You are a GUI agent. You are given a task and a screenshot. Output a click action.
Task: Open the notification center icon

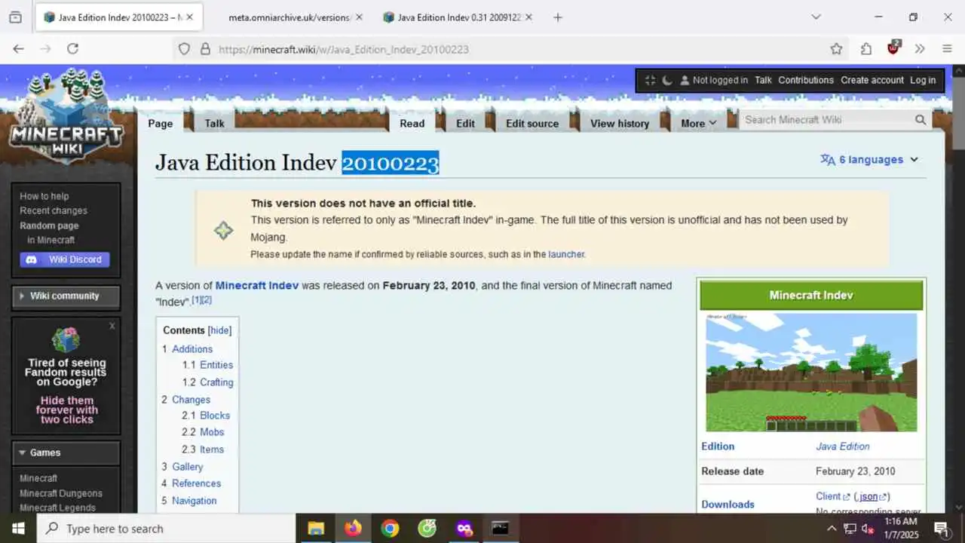coord(941,529)
